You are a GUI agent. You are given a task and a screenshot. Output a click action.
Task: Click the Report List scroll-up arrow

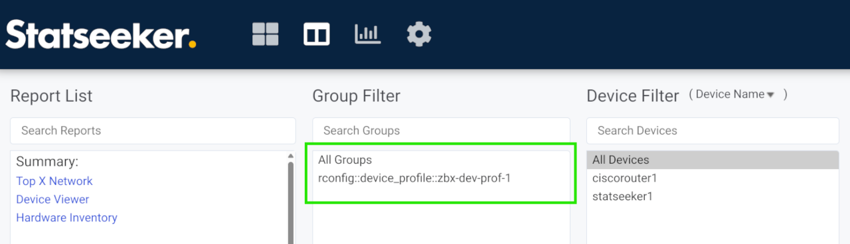coord(290,156)
